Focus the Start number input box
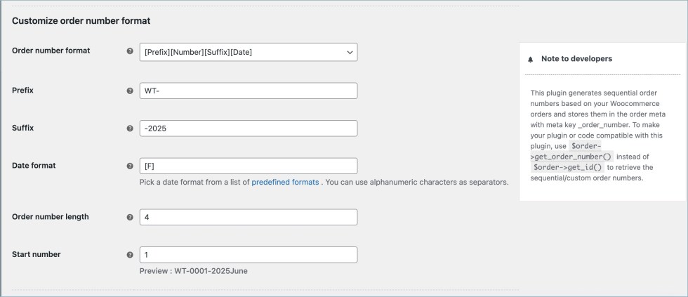Viewport: 688px width, 297px height. click(x=249, y=255)
